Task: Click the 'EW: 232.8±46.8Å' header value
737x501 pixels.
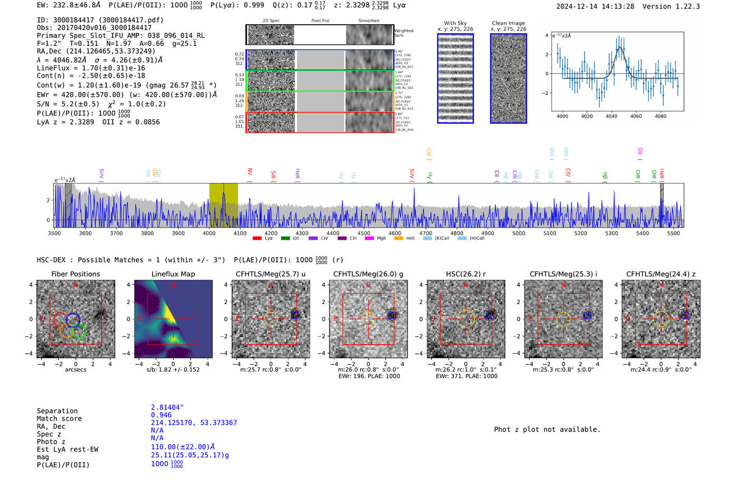Action: tap(68, 5)
